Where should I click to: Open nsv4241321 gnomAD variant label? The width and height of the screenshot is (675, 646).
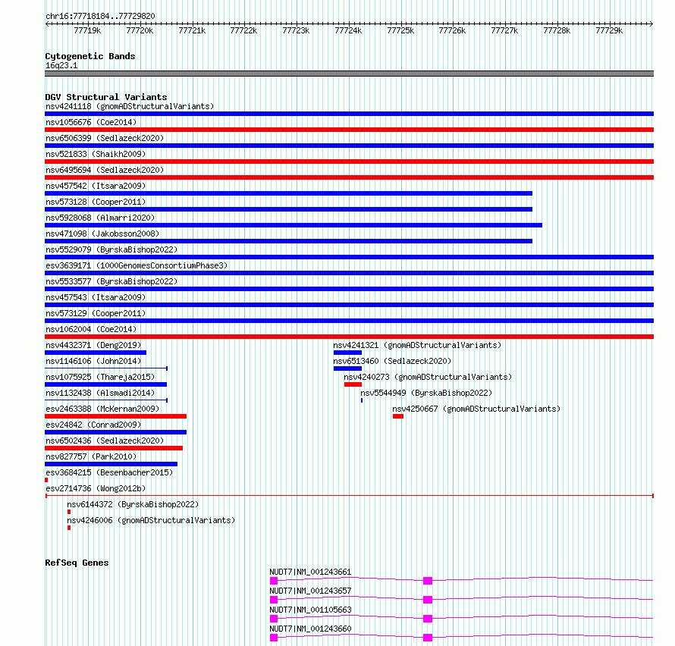(417, 345)
